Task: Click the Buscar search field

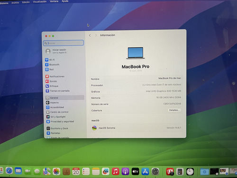Action: pyautogui.click(x=64, y=43)
